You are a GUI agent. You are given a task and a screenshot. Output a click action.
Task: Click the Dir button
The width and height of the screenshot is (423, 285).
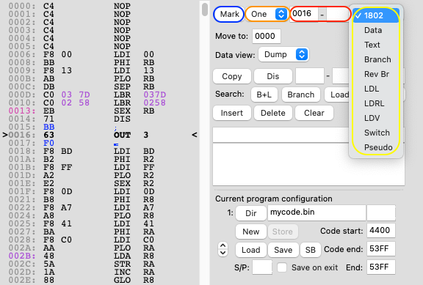click(251, 213)
